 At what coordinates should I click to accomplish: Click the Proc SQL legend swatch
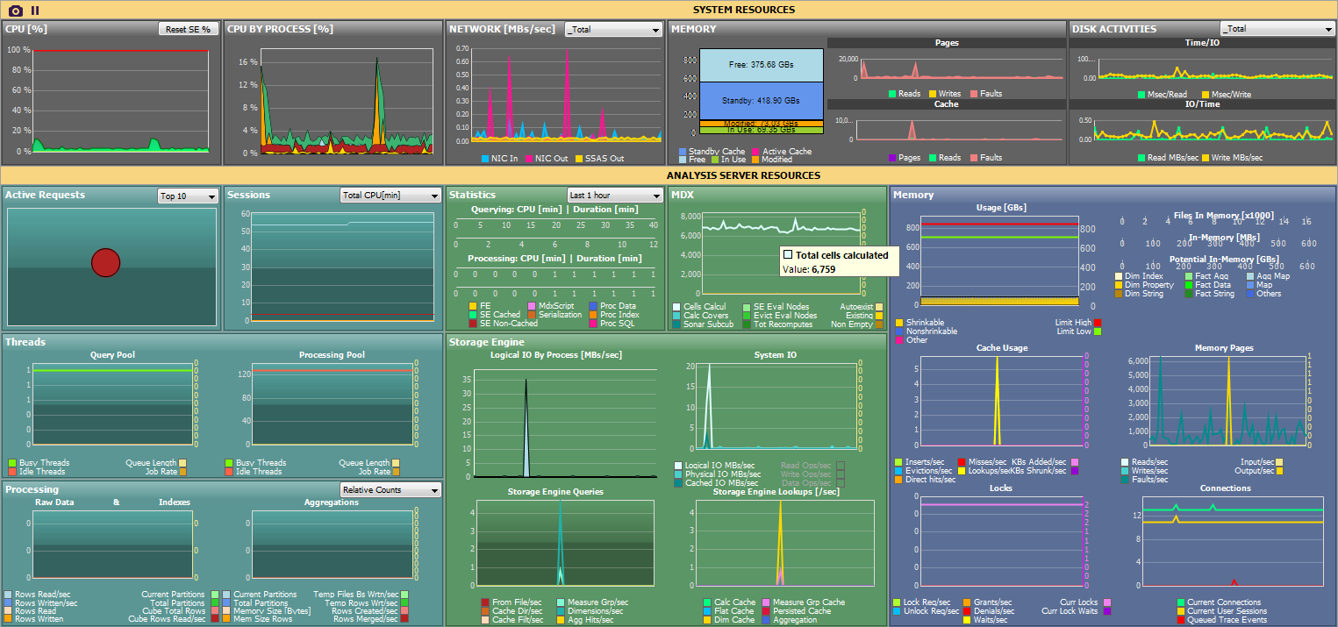click(593, 324)
